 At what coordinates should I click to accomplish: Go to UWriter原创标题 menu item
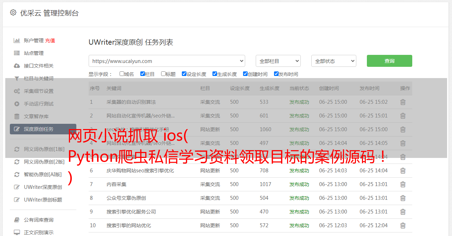[43, 200]
